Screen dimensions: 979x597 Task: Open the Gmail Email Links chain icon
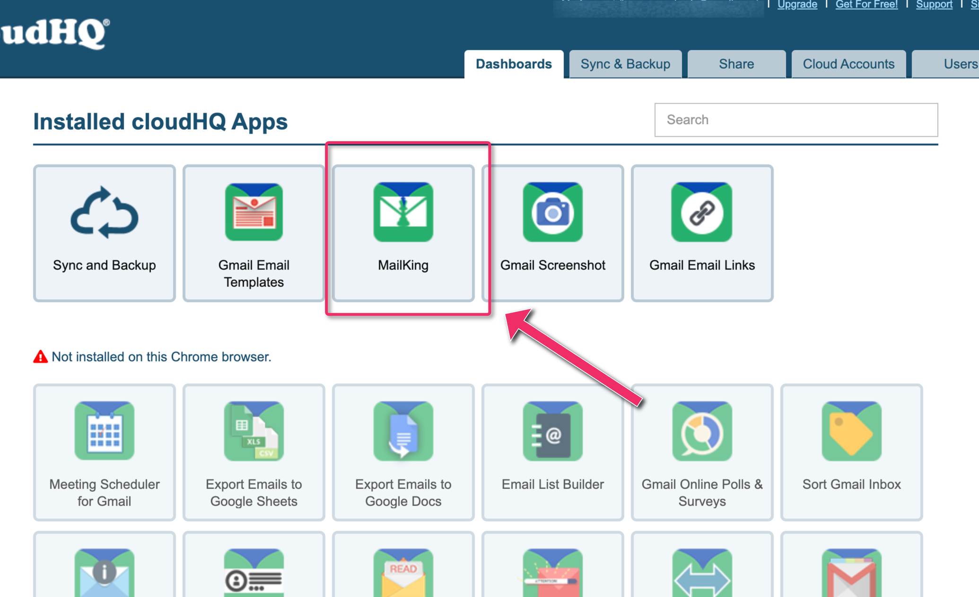pos(702,212)
